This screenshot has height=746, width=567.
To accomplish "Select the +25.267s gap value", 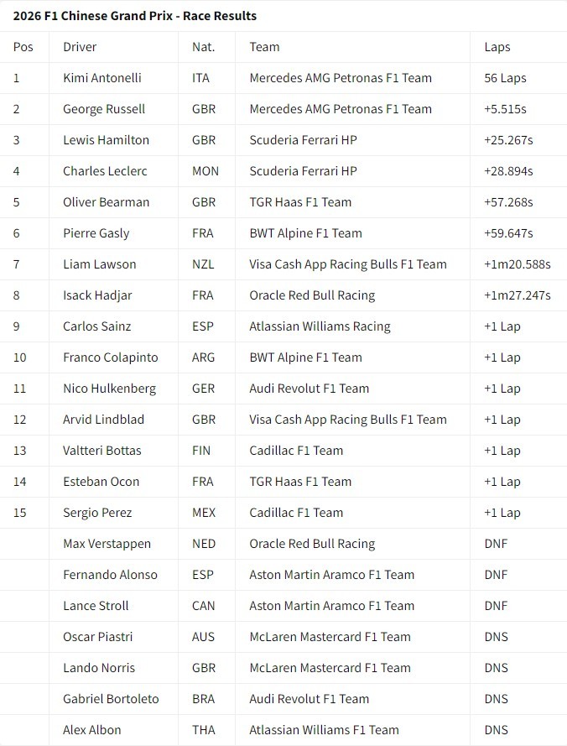I will coord(509,140).
